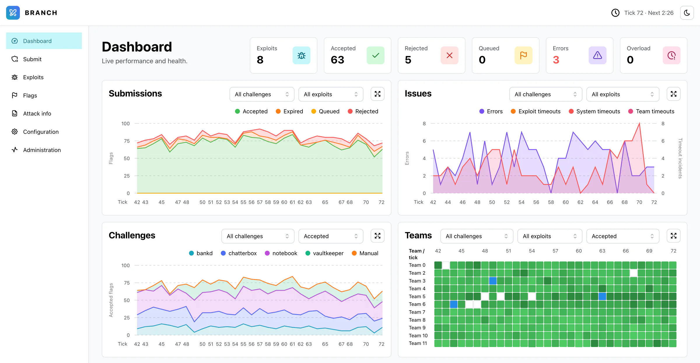Click the X icon on the Rejected card

pyautogui.click(x=449, y=55)
